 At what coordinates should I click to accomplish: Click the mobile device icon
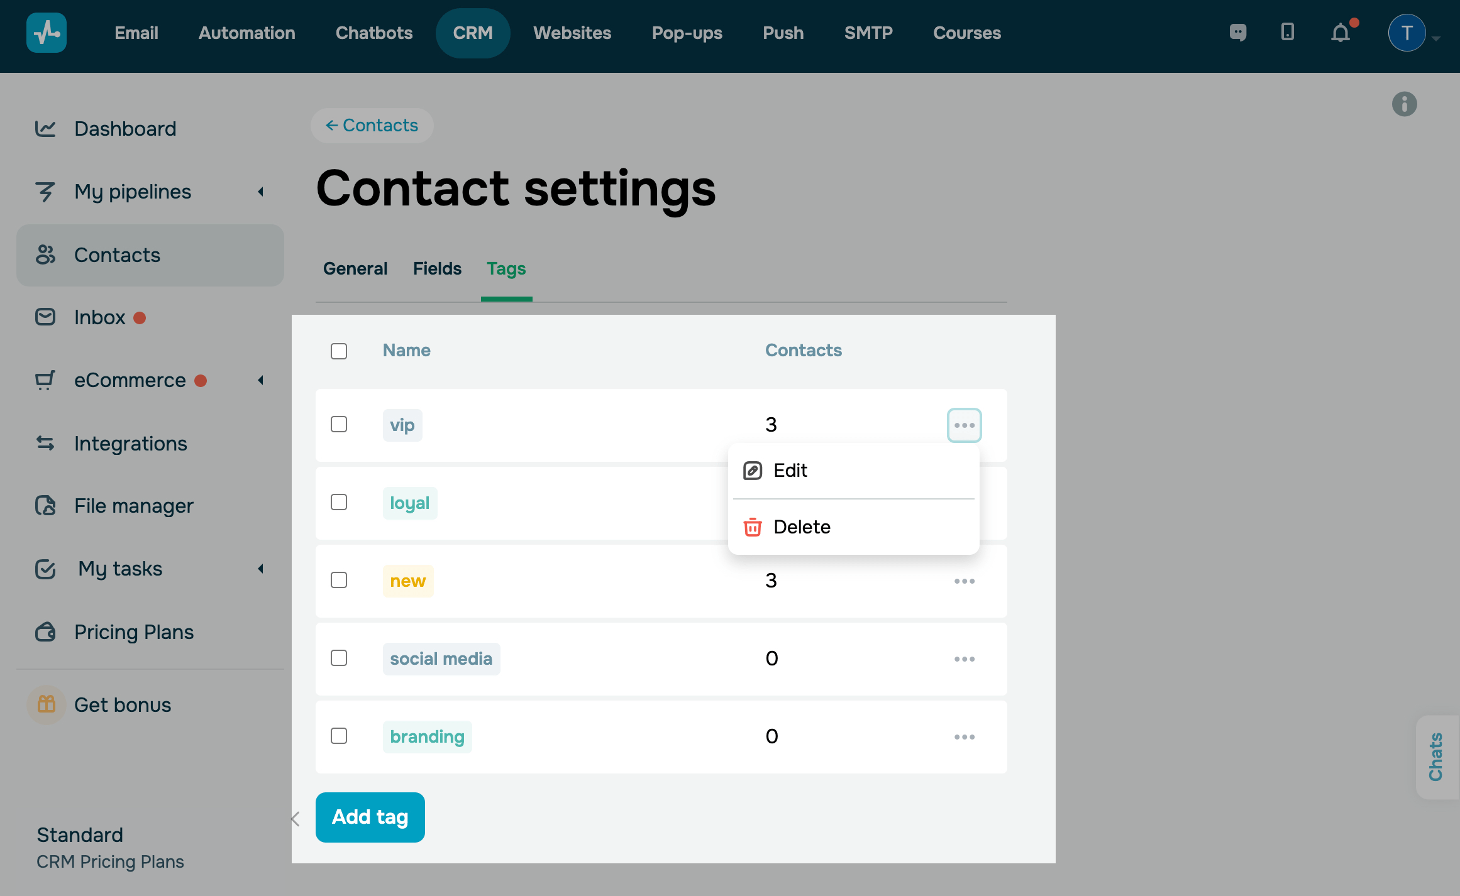[1288, 32]
